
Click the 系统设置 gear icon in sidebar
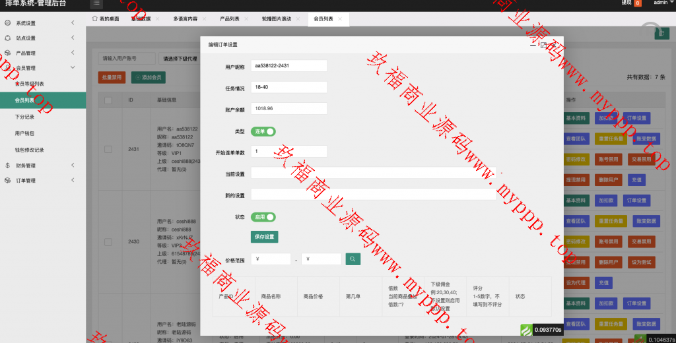[x=8, y=23]
